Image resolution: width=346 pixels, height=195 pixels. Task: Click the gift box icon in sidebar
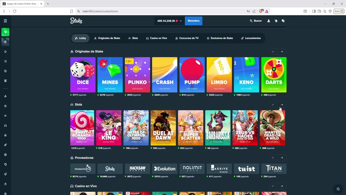(5, 135)
